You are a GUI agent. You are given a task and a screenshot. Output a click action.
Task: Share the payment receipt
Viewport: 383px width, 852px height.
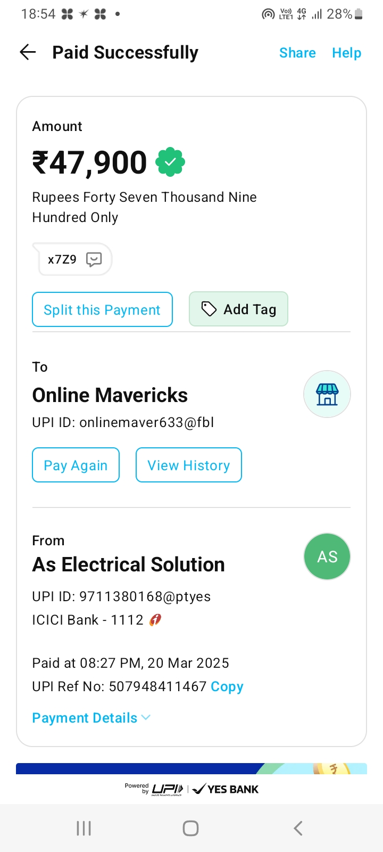click(297, 53)
